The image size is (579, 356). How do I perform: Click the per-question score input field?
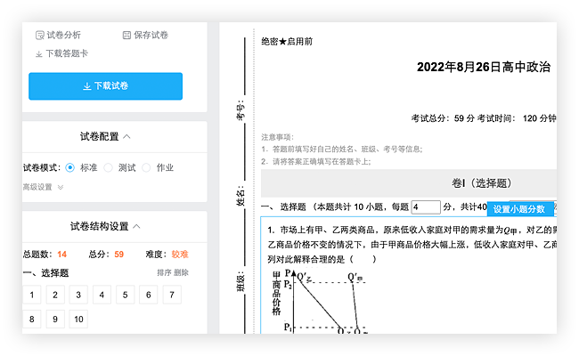[426, 207]
